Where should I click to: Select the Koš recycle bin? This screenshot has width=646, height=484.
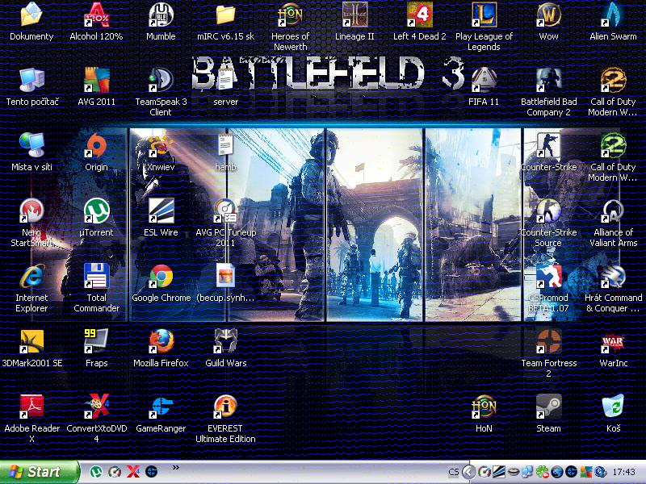click(613, 407)
